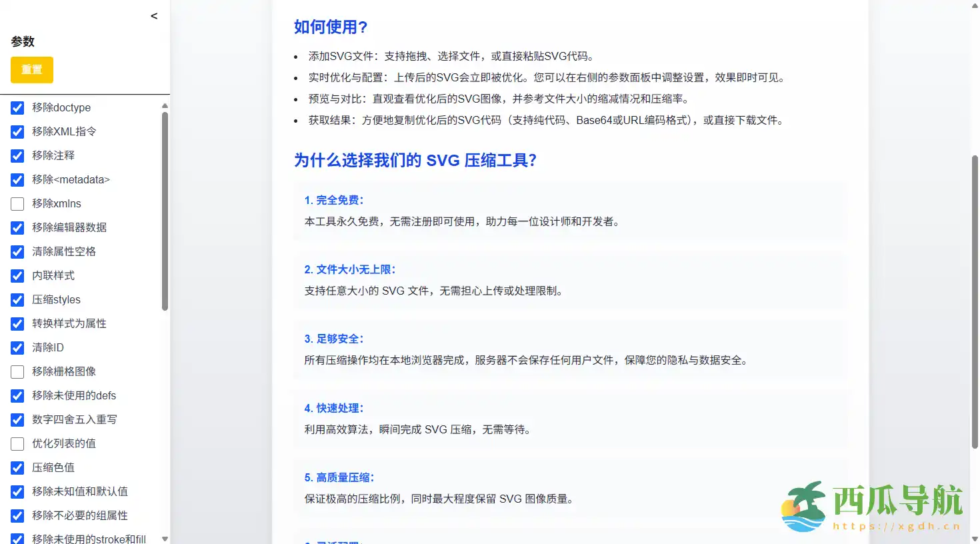The image size is (980, 544).
Task: Uncheck 移除<metadata> option
Action: [x=17, y=180]
